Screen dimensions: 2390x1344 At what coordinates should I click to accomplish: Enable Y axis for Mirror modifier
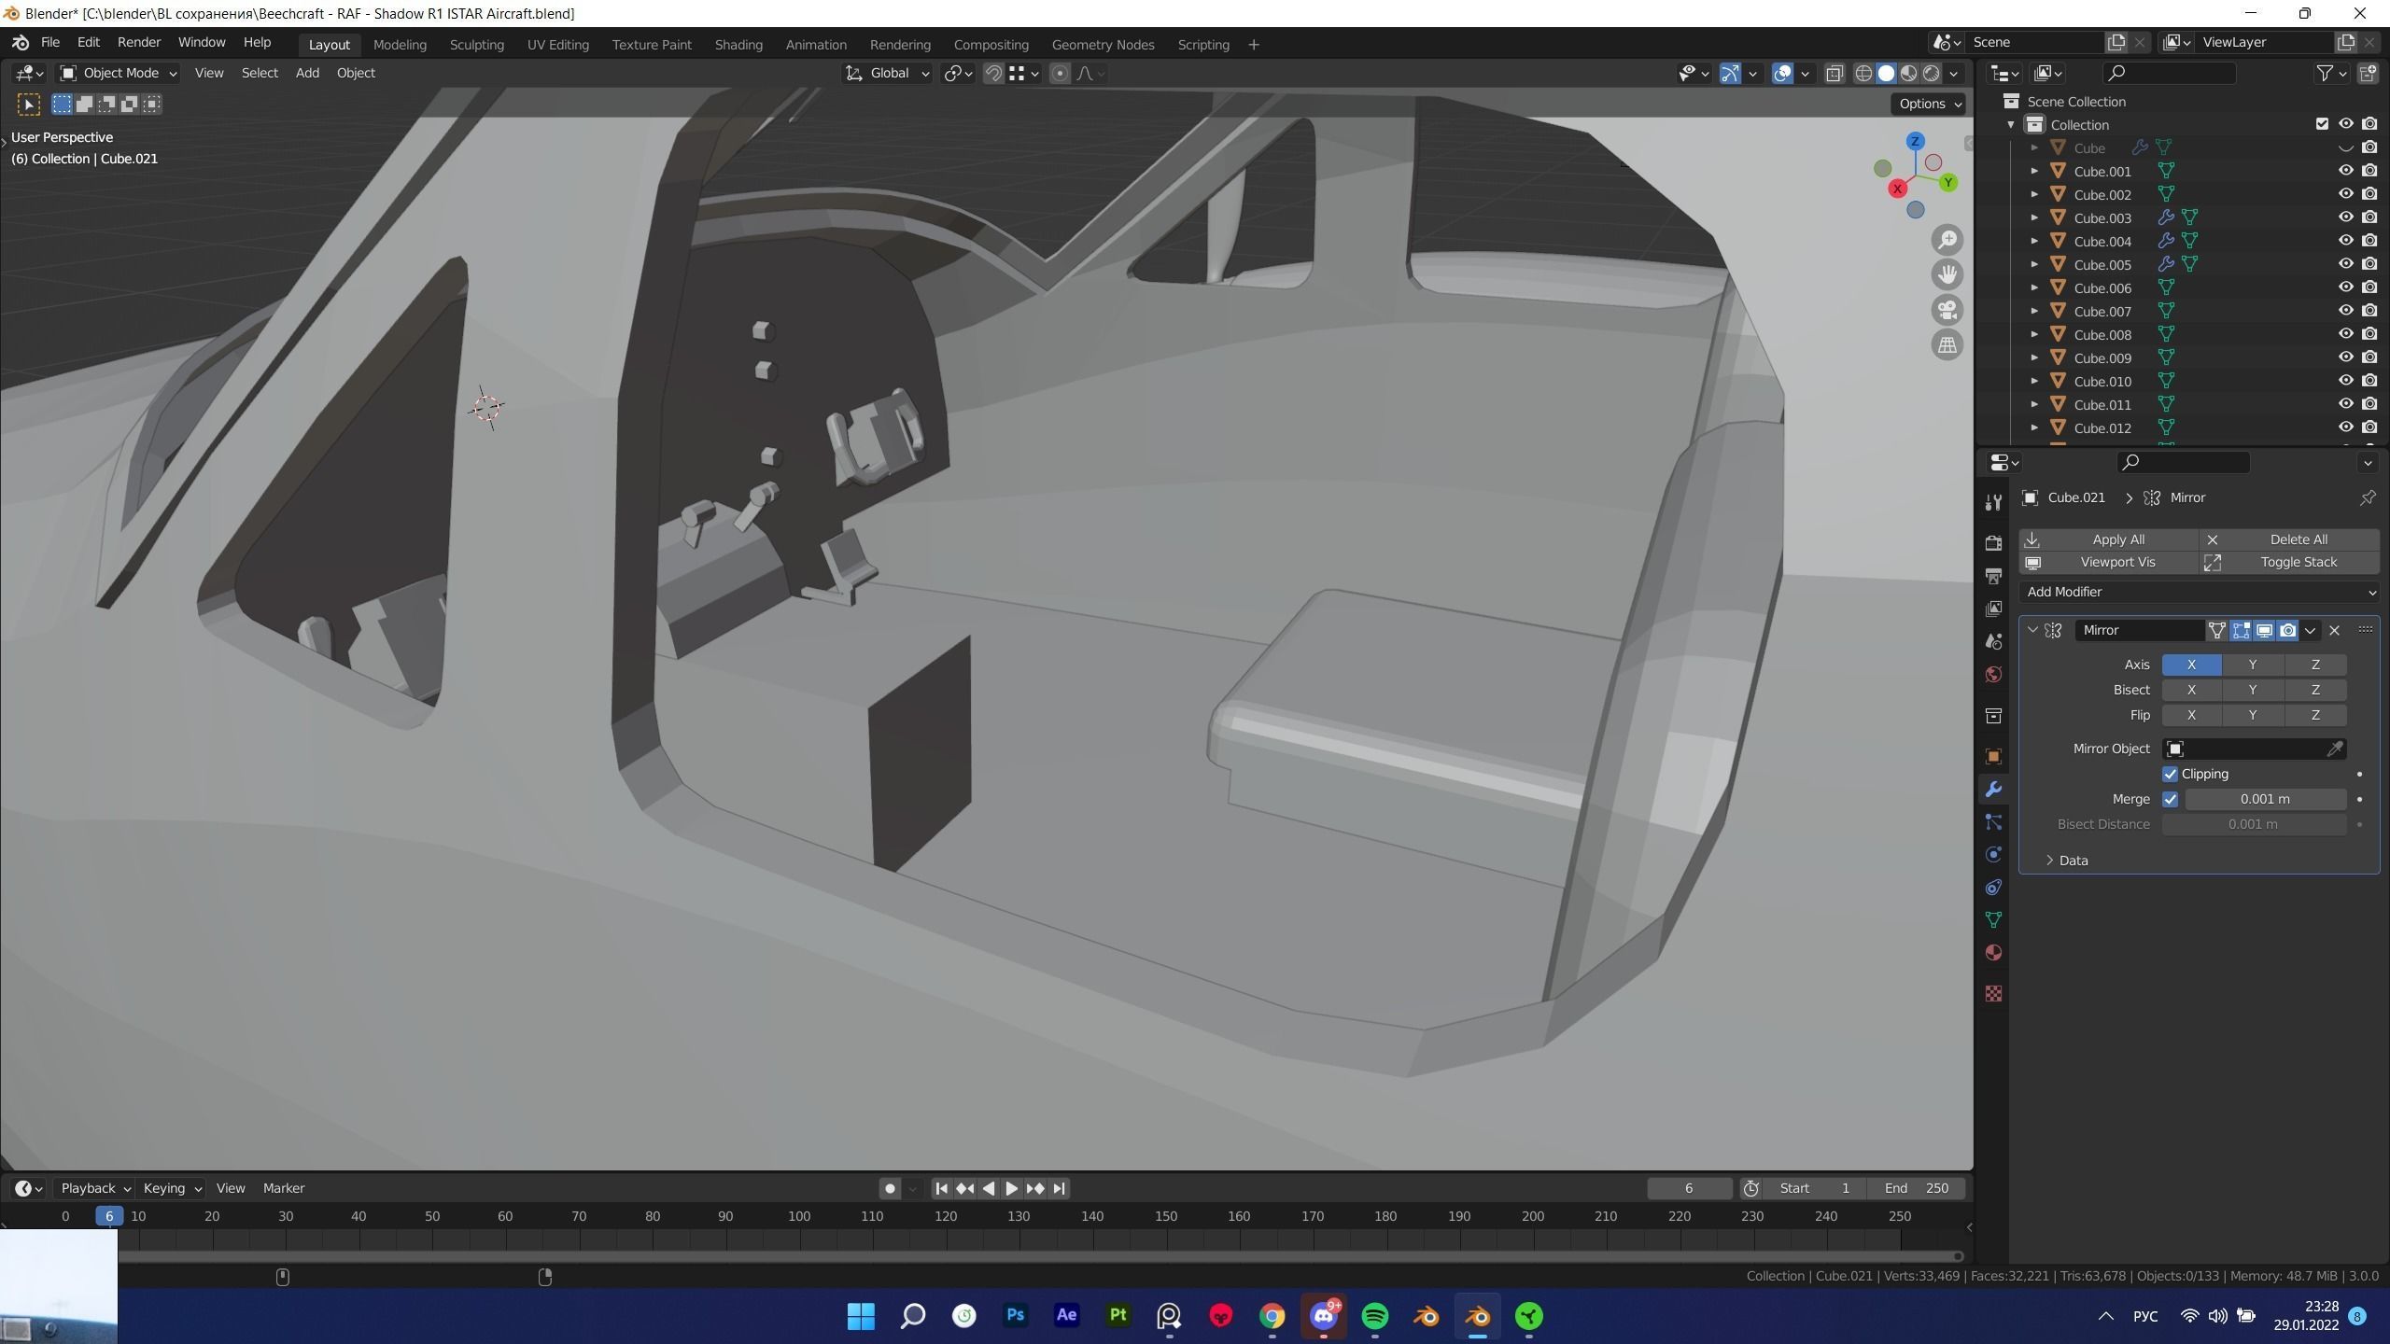tap(2252, 665)
